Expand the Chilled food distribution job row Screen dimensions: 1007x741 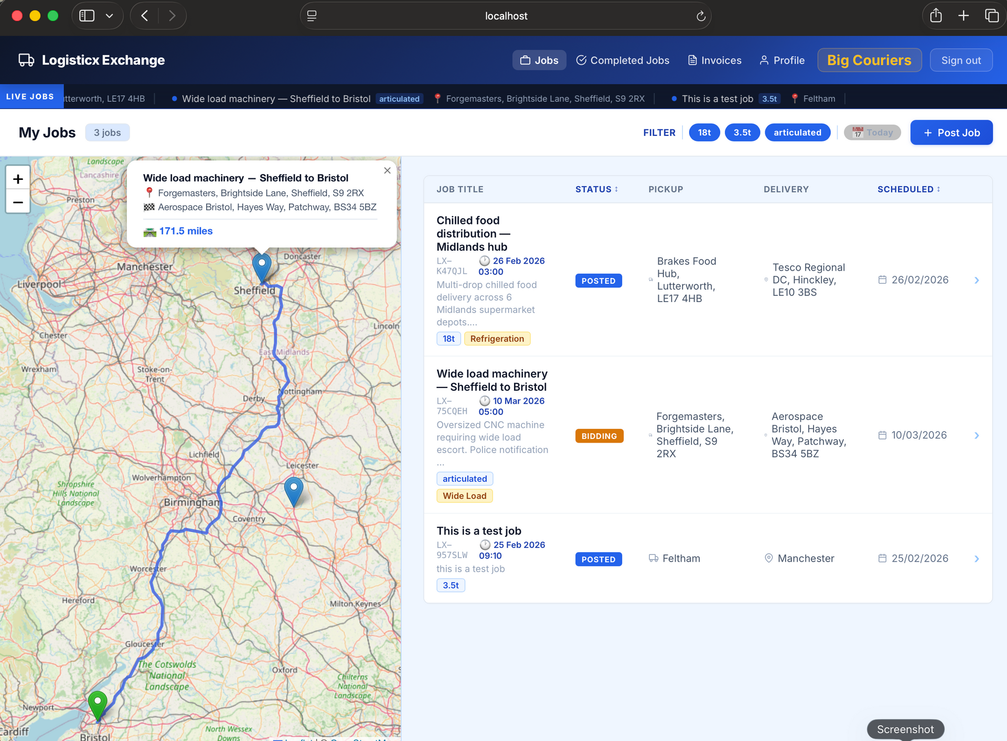pos(976,280)
